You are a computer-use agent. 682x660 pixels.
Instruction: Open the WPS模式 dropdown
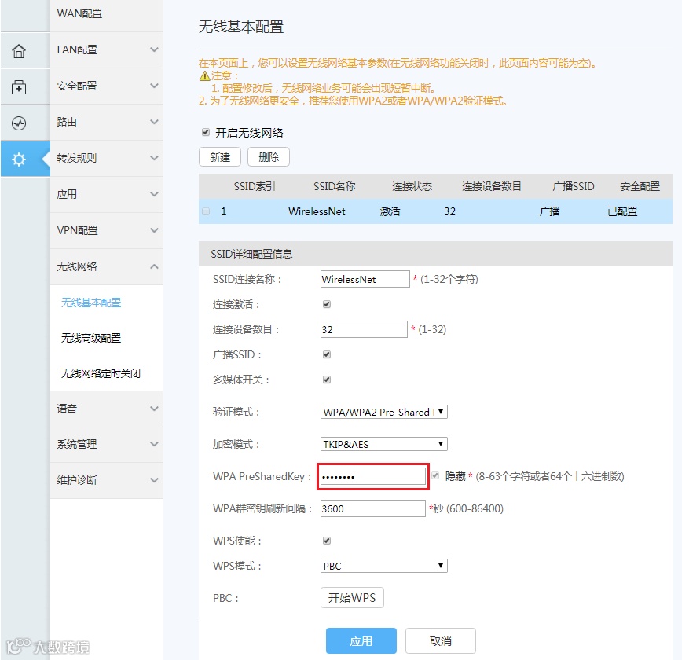[x=384, y=566]
